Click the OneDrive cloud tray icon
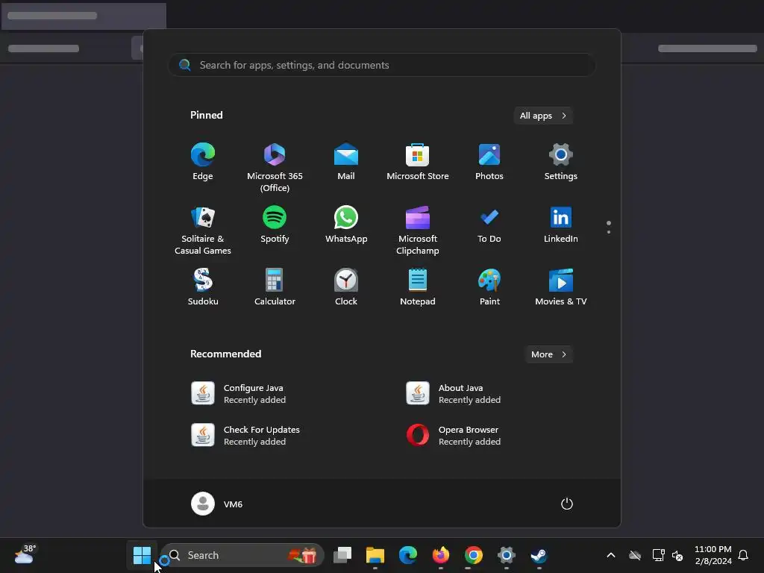This screenshot has height=573, width=764. [x=635, y=555]
